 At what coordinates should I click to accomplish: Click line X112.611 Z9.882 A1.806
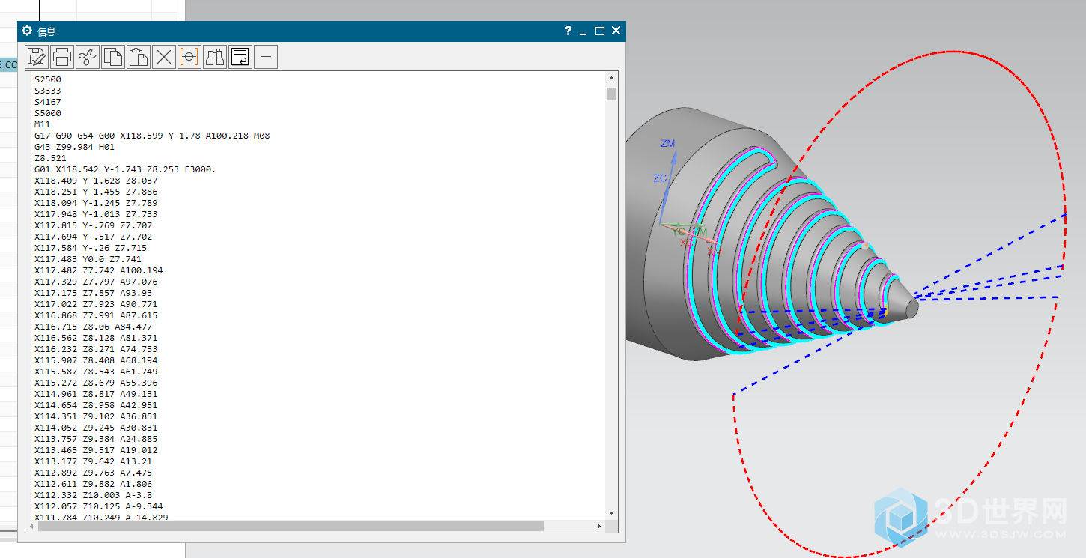tap(93, 484)
